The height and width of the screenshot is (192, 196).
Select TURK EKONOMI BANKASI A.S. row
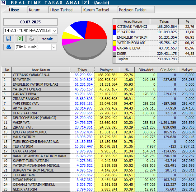click(x=99, y=142)
